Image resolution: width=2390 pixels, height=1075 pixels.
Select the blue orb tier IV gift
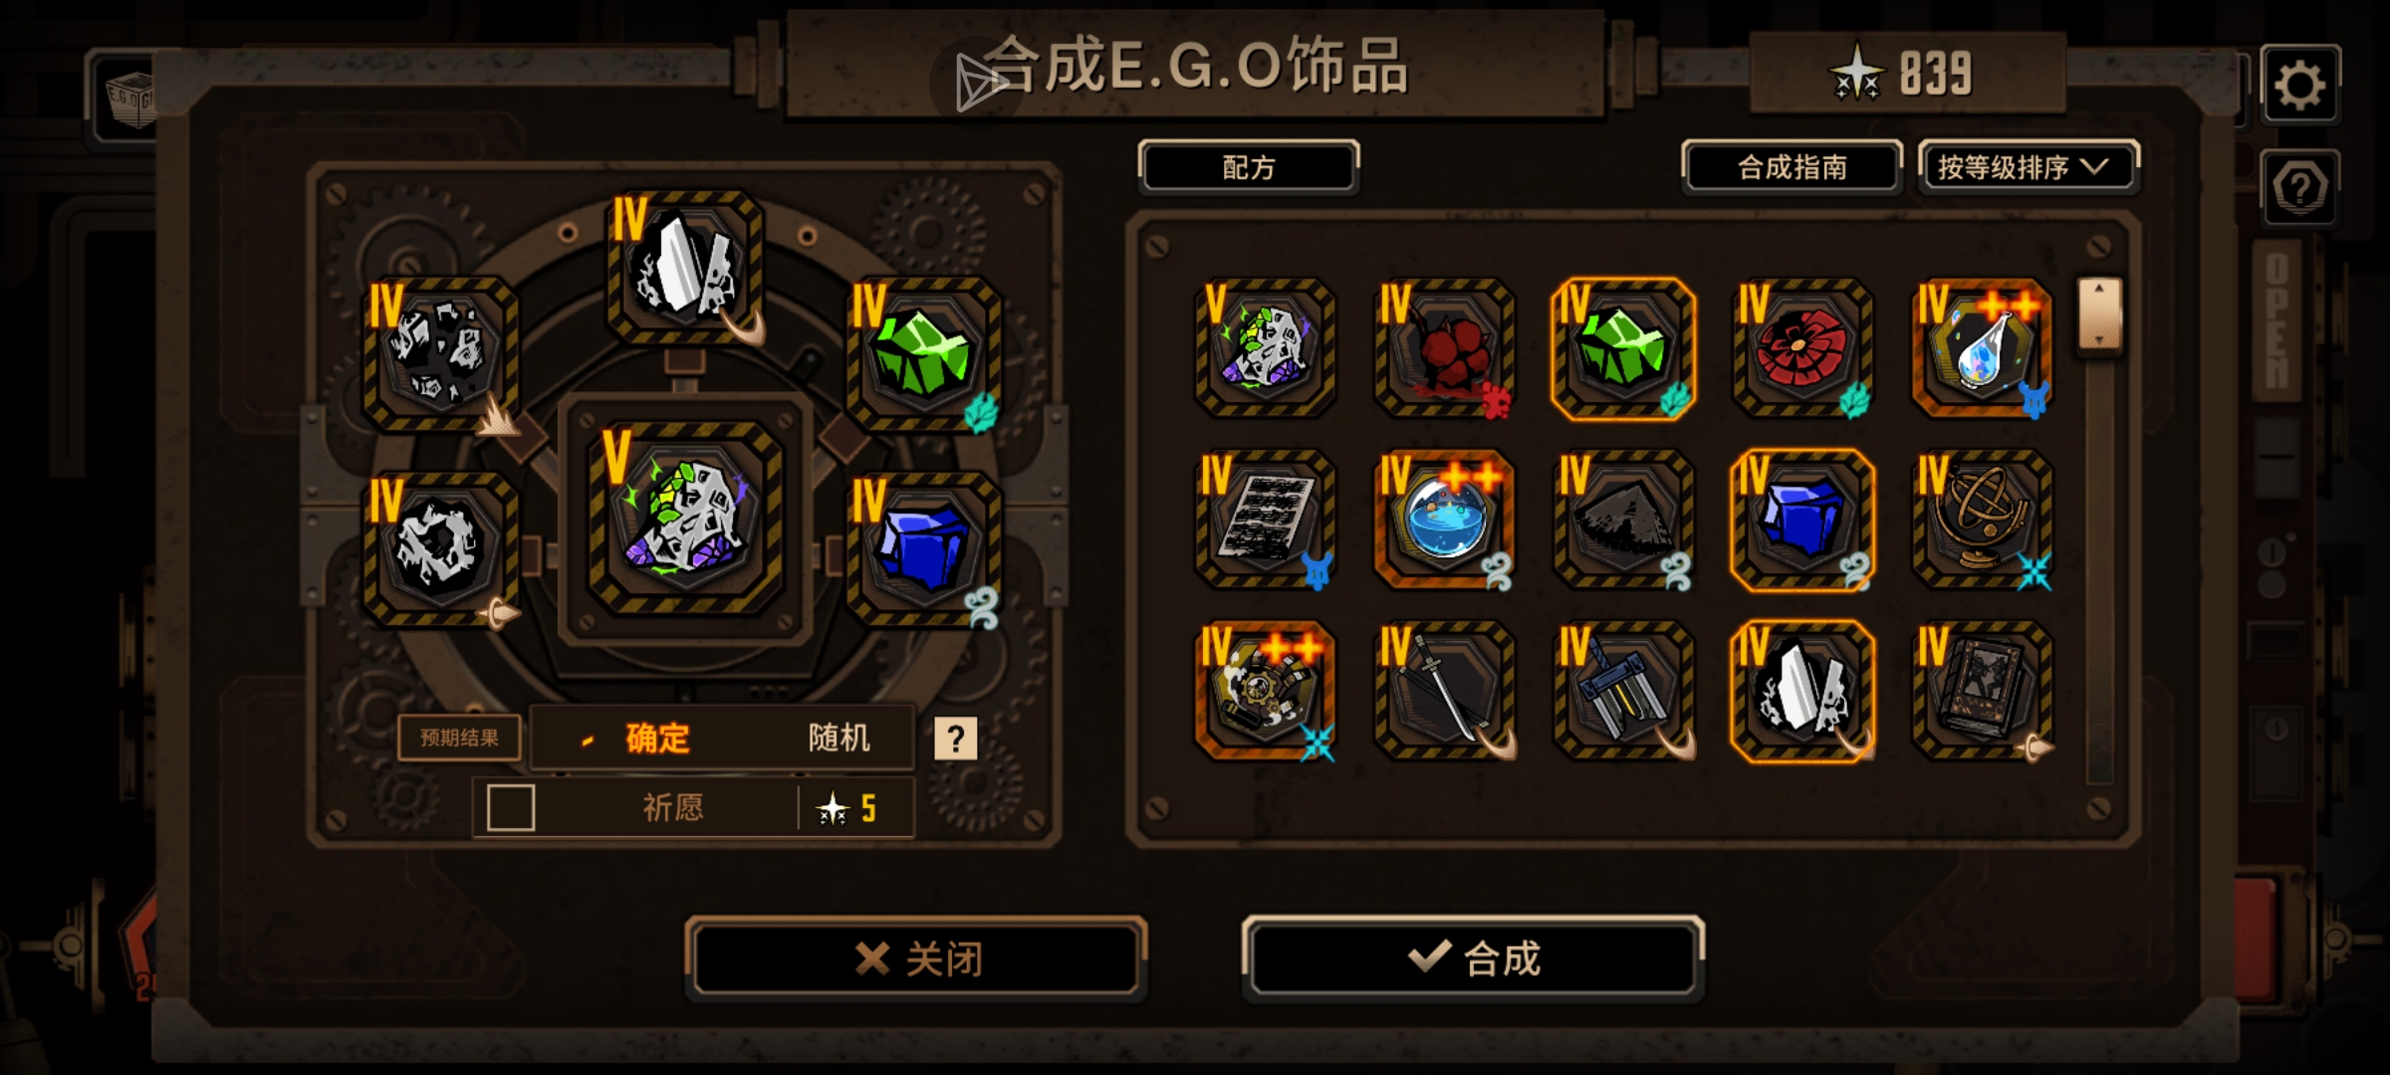click(1444, 520)
